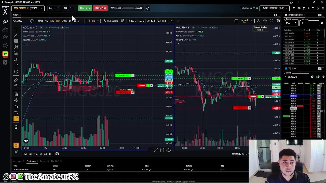326x183 pixels.
Task: Undo the last chart action
Action: click(x=172, y=21)
